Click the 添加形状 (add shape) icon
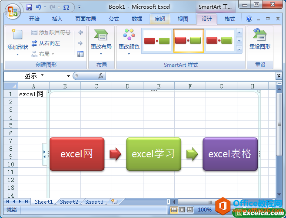 coord(17,34)
